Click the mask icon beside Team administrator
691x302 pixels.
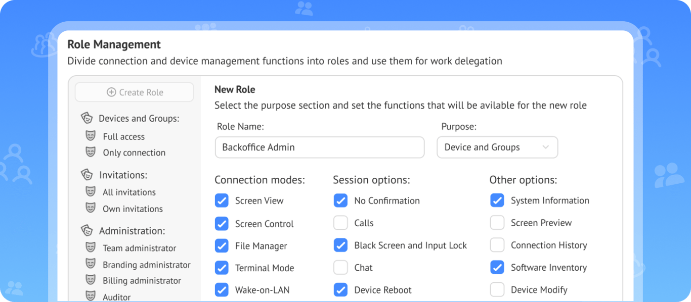[x=91, y=247]
